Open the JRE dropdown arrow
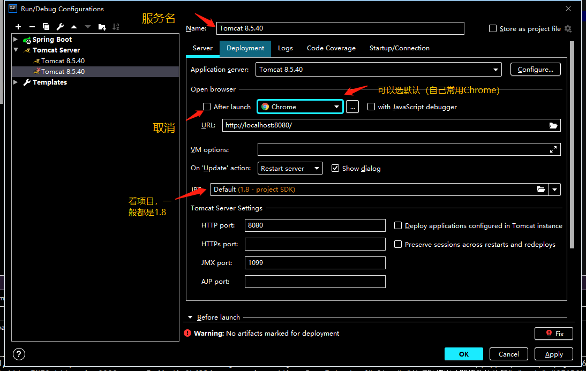 [554, 190]
